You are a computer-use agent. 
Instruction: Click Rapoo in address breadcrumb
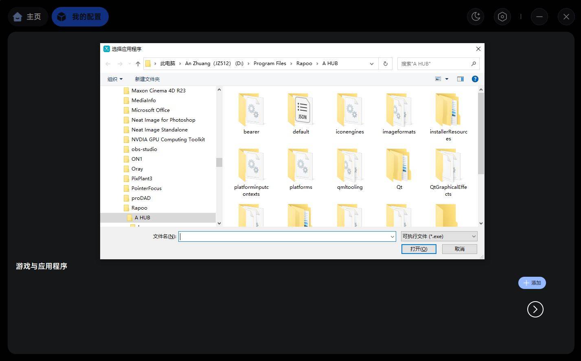pyautogui.click(x=304, y=63)
